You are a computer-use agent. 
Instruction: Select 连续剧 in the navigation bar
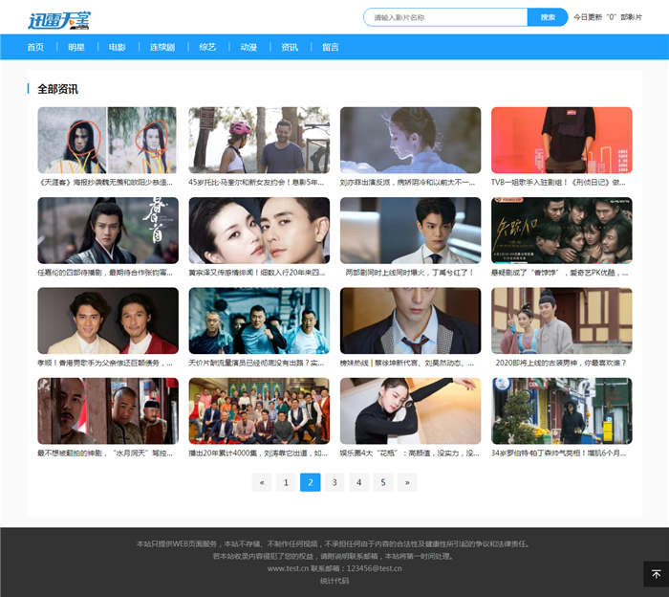tap(162, 47)
